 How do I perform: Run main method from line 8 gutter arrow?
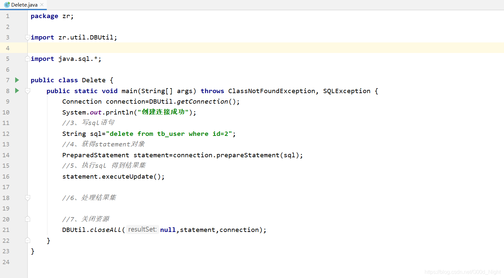17,90
